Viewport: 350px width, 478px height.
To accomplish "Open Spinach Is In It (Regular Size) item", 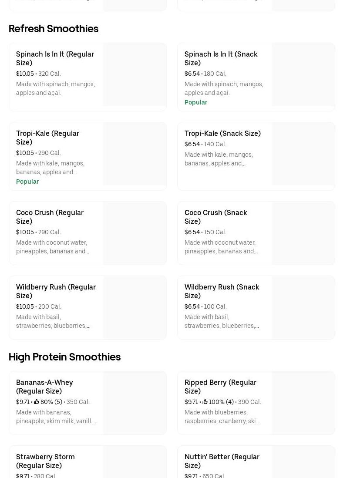I will coord(55,58).
